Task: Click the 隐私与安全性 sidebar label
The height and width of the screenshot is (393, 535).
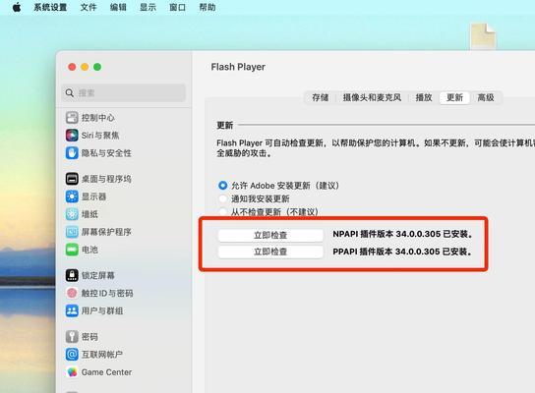Action: [106, 153]
